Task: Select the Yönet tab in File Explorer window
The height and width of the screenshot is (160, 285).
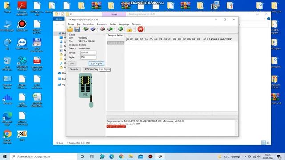Action: click(x=114, y=14)
